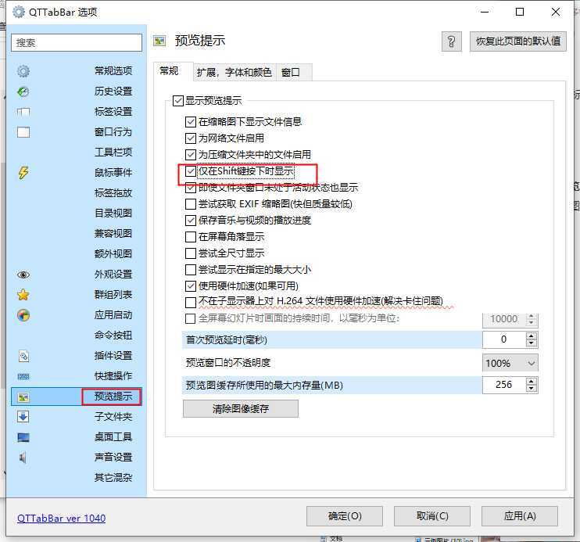The width and height of the screenshot is (580, 542).
Task: Click the window icon beside 窗口行为
Action: [x=23, y=132]
